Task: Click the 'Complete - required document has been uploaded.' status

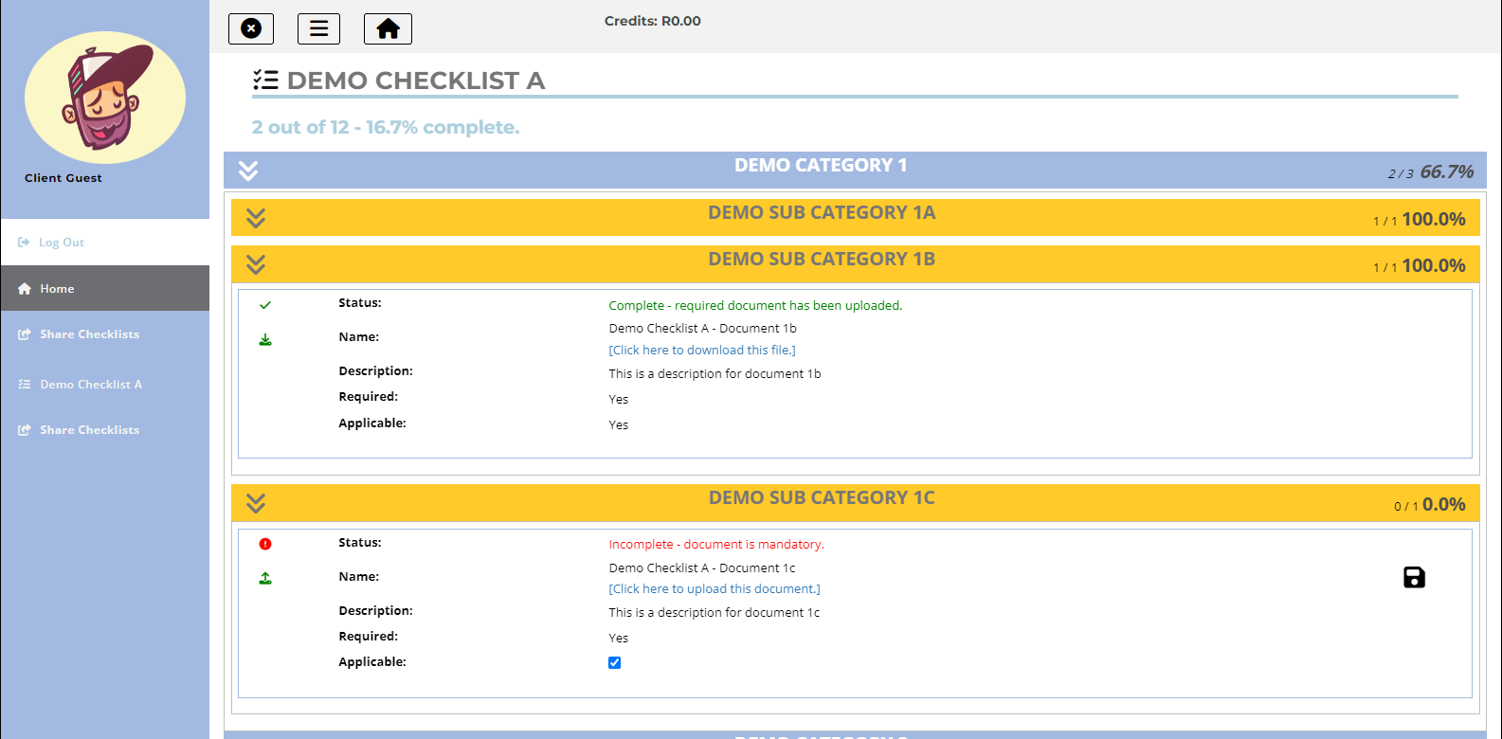Action: coord(755,305)
